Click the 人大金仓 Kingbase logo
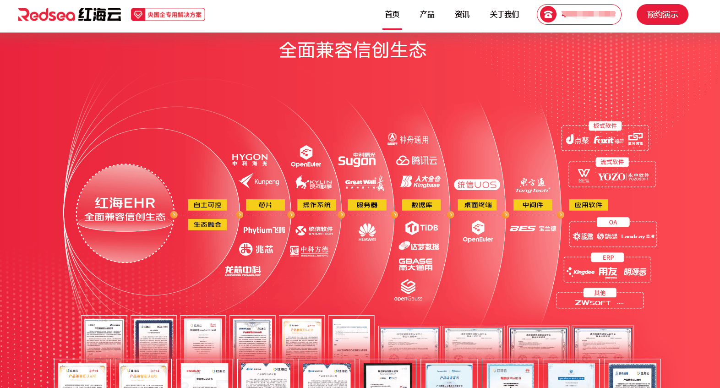 [x=420, y=182]
